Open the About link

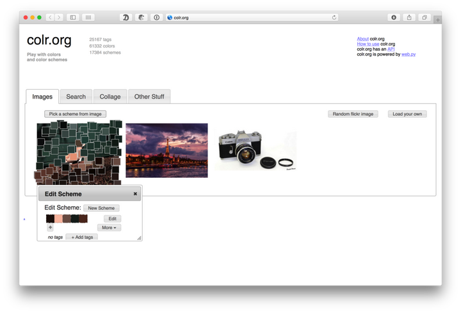(363, 39)
